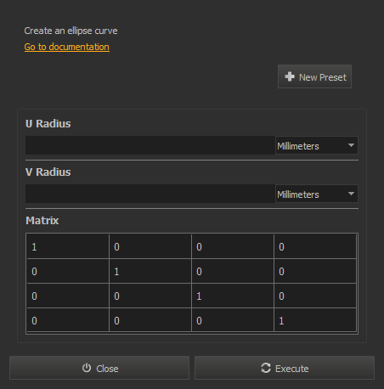Select matrix cell row one column one

coord(68,246)
